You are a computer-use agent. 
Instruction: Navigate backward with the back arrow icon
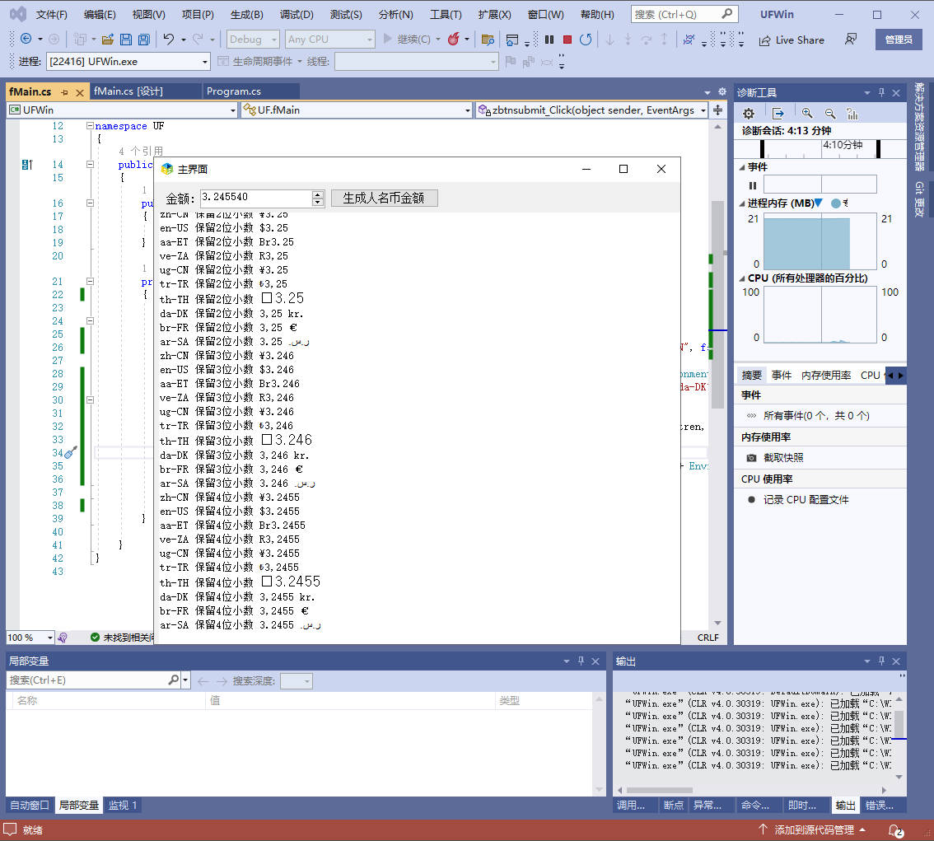tap(26, 40)
